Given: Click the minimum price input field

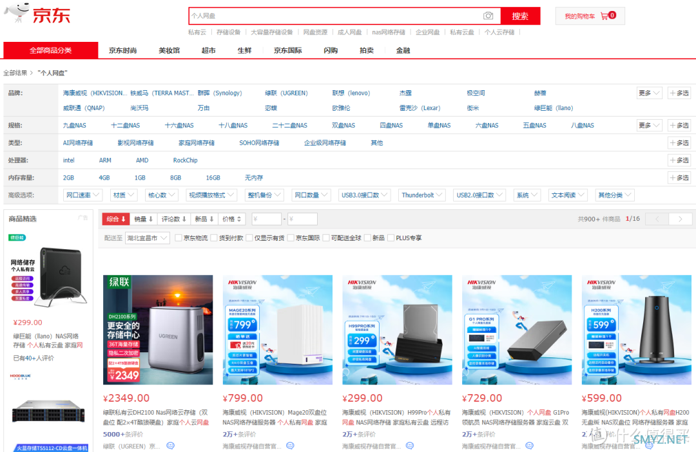Looking at the screenshot, I should point(266,219).
